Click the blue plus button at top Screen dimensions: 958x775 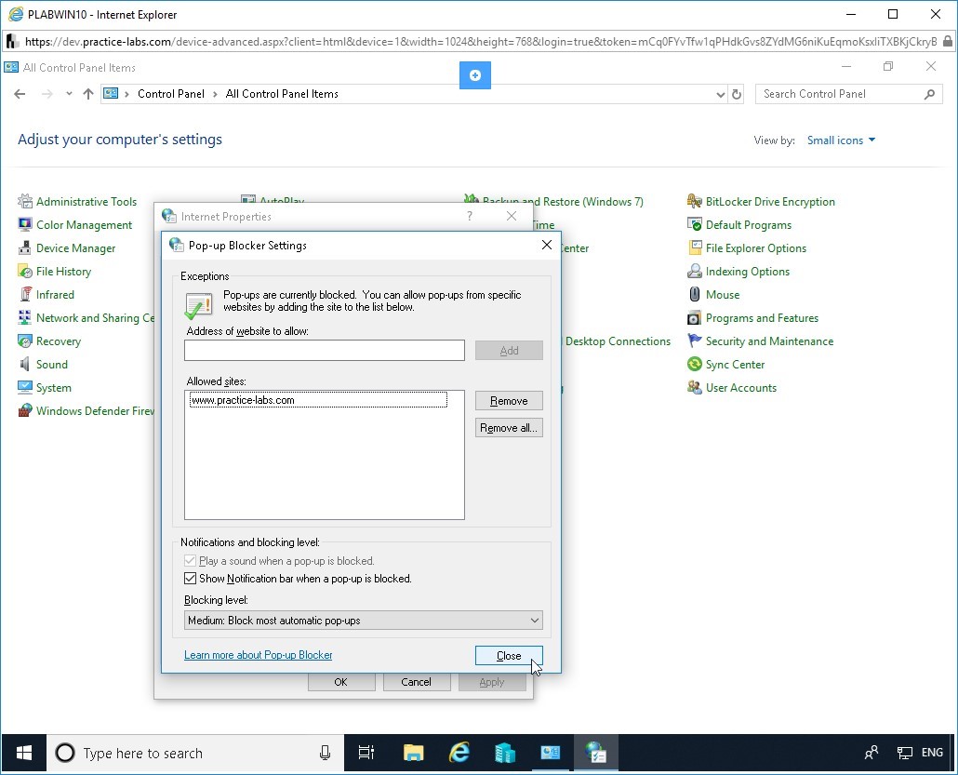point(474,75)
